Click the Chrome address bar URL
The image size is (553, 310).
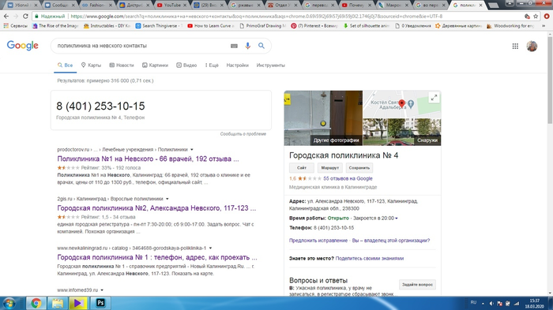pos(256,17)
